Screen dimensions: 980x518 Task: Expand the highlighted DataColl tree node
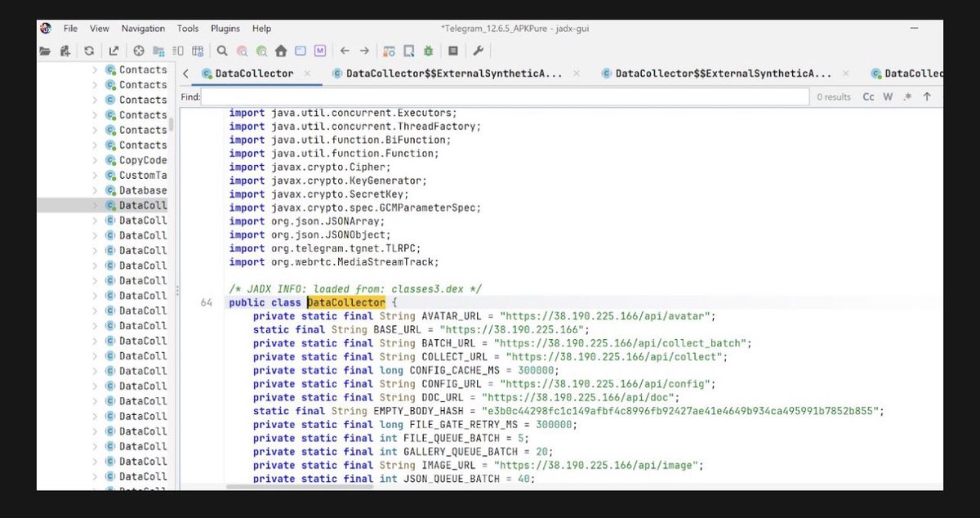point(95,206)
